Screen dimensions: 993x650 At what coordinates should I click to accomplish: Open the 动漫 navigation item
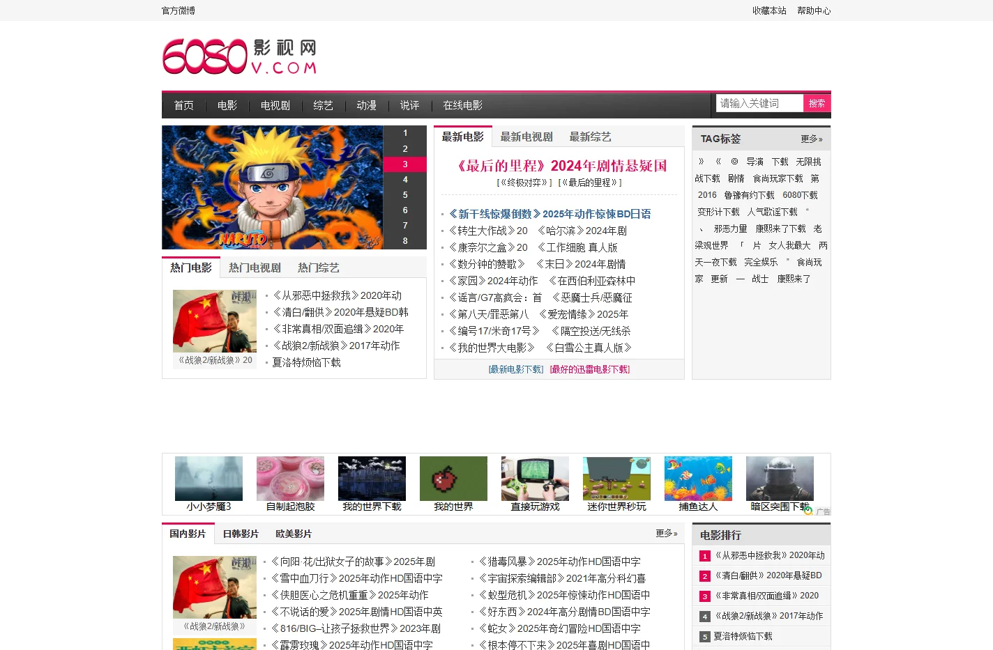tap(366, 105)
